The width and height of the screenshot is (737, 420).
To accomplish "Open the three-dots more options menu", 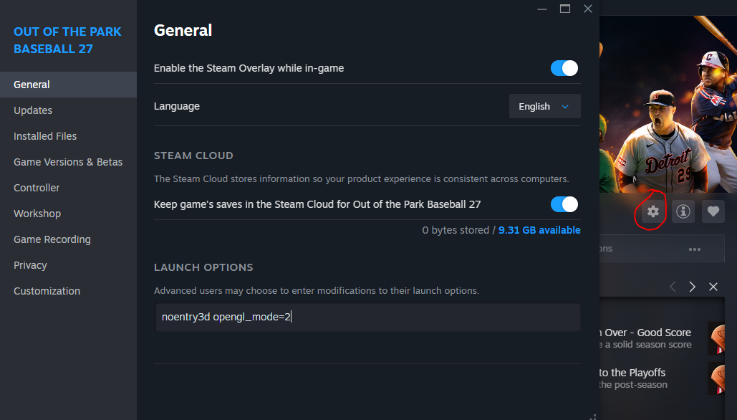I will tap(694, 249).
